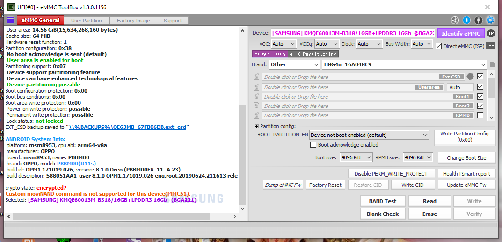Click the Read button
The height and width of the screenshot is (242, 502).
coord(429,201)
